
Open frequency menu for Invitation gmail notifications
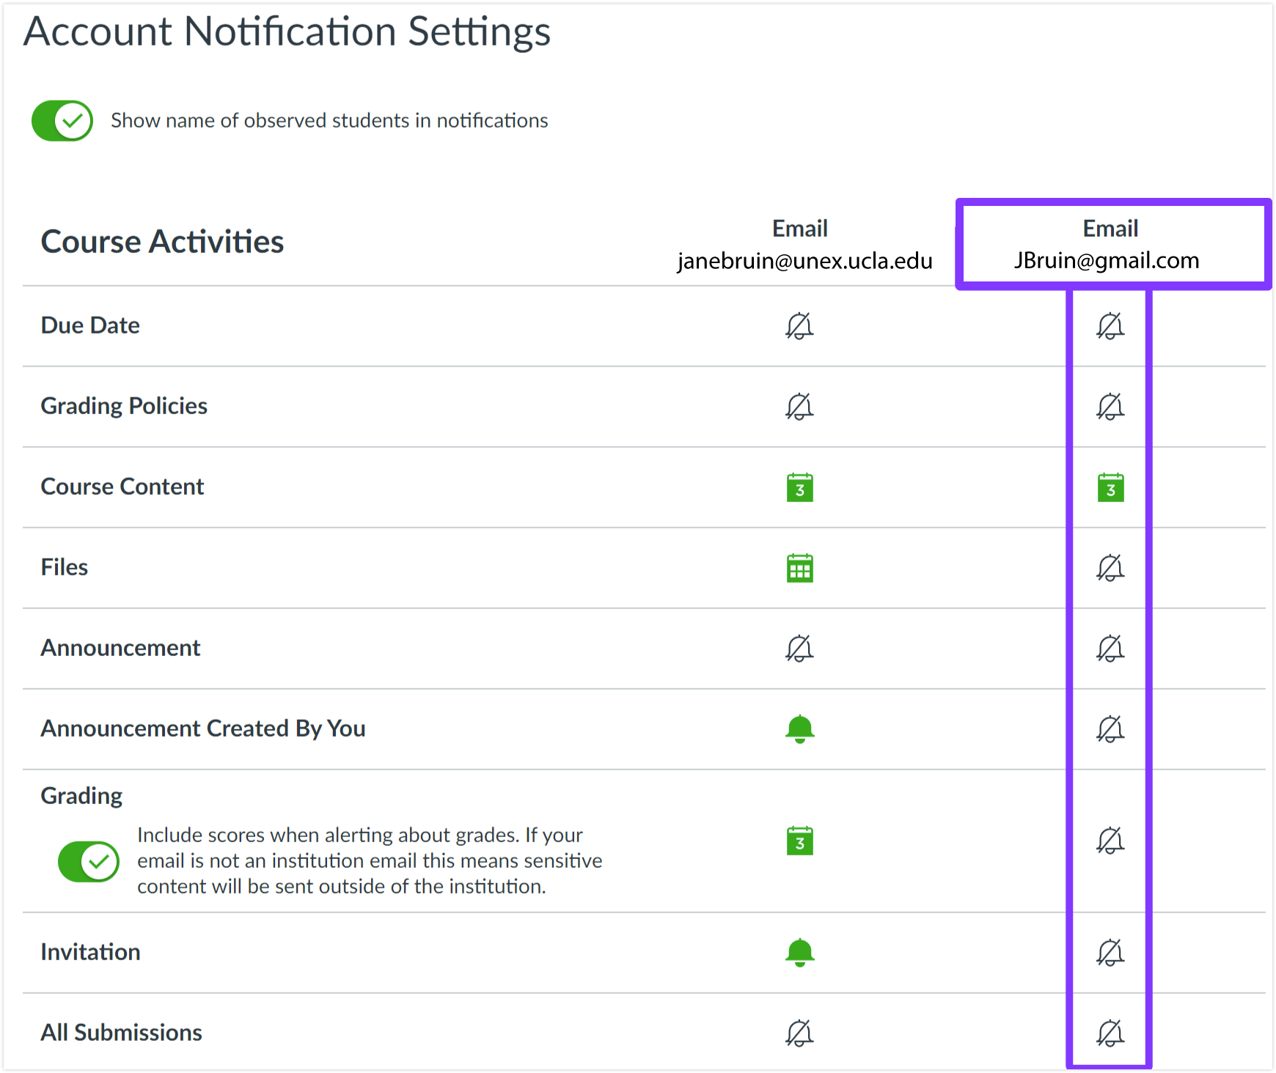pos(1110,954)
